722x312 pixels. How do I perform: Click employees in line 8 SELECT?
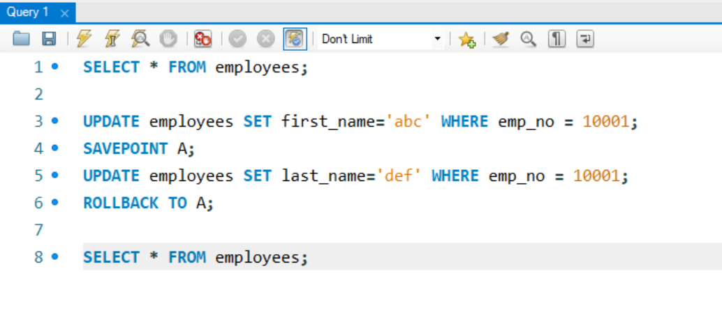(x=257, y=257)
